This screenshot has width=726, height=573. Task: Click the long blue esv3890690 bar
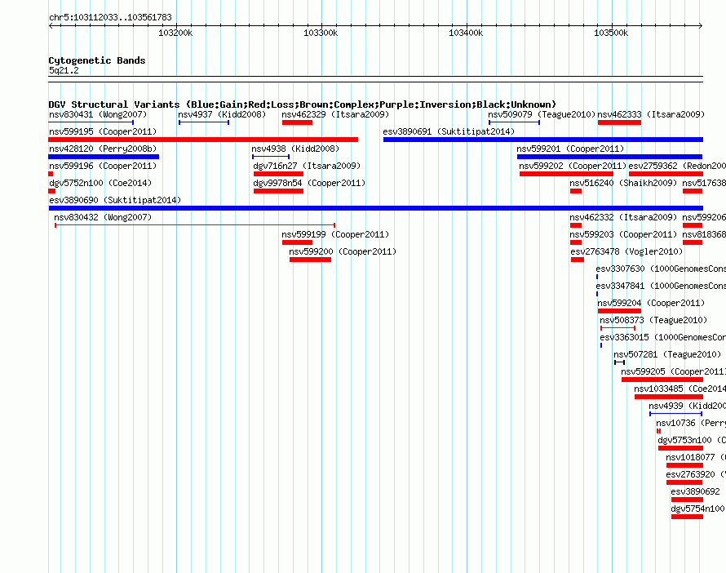pyautogui.click(x=376, y=208)
